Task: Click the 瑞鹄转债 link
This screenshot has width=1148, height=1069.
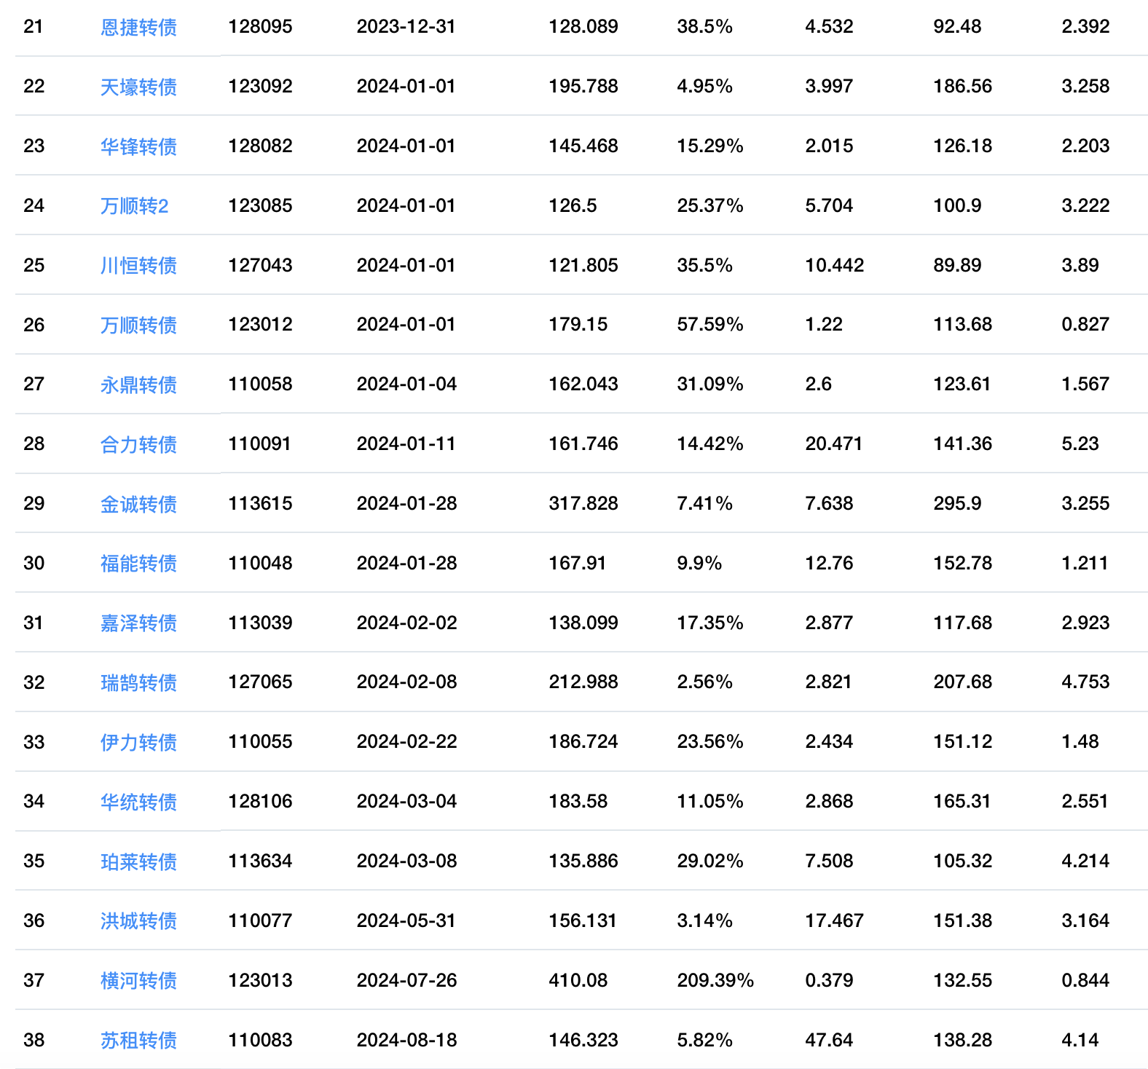Action: click(x=138, y=683)
